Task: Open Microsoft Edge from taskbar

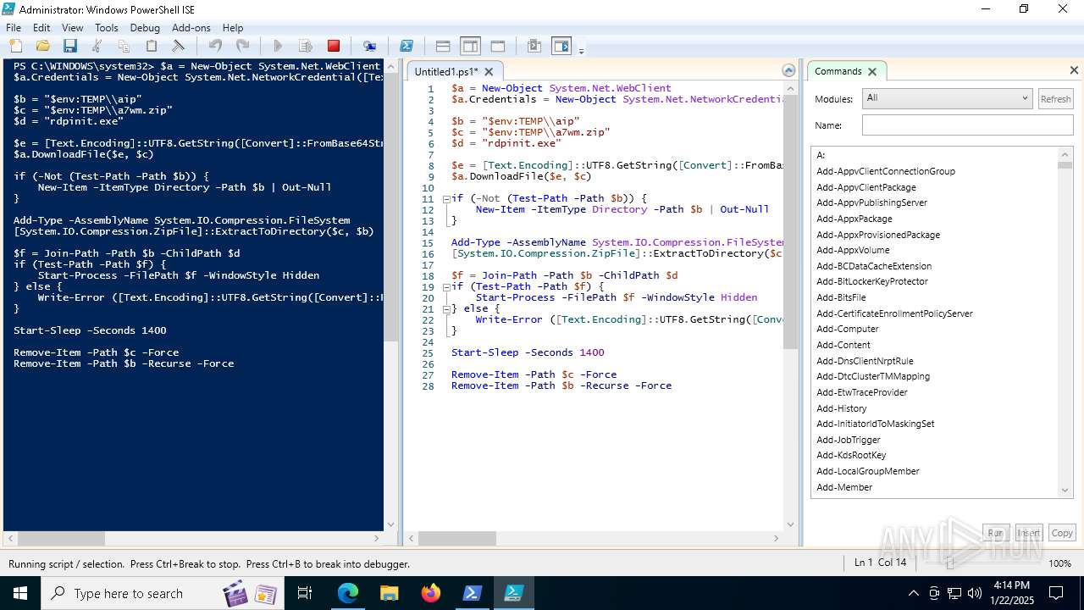Action: tap(348, 593)
